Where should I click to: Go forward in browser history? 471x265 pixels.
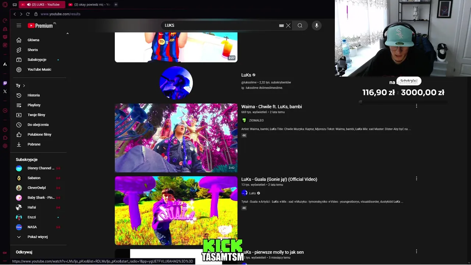click(x=21, y=14)
